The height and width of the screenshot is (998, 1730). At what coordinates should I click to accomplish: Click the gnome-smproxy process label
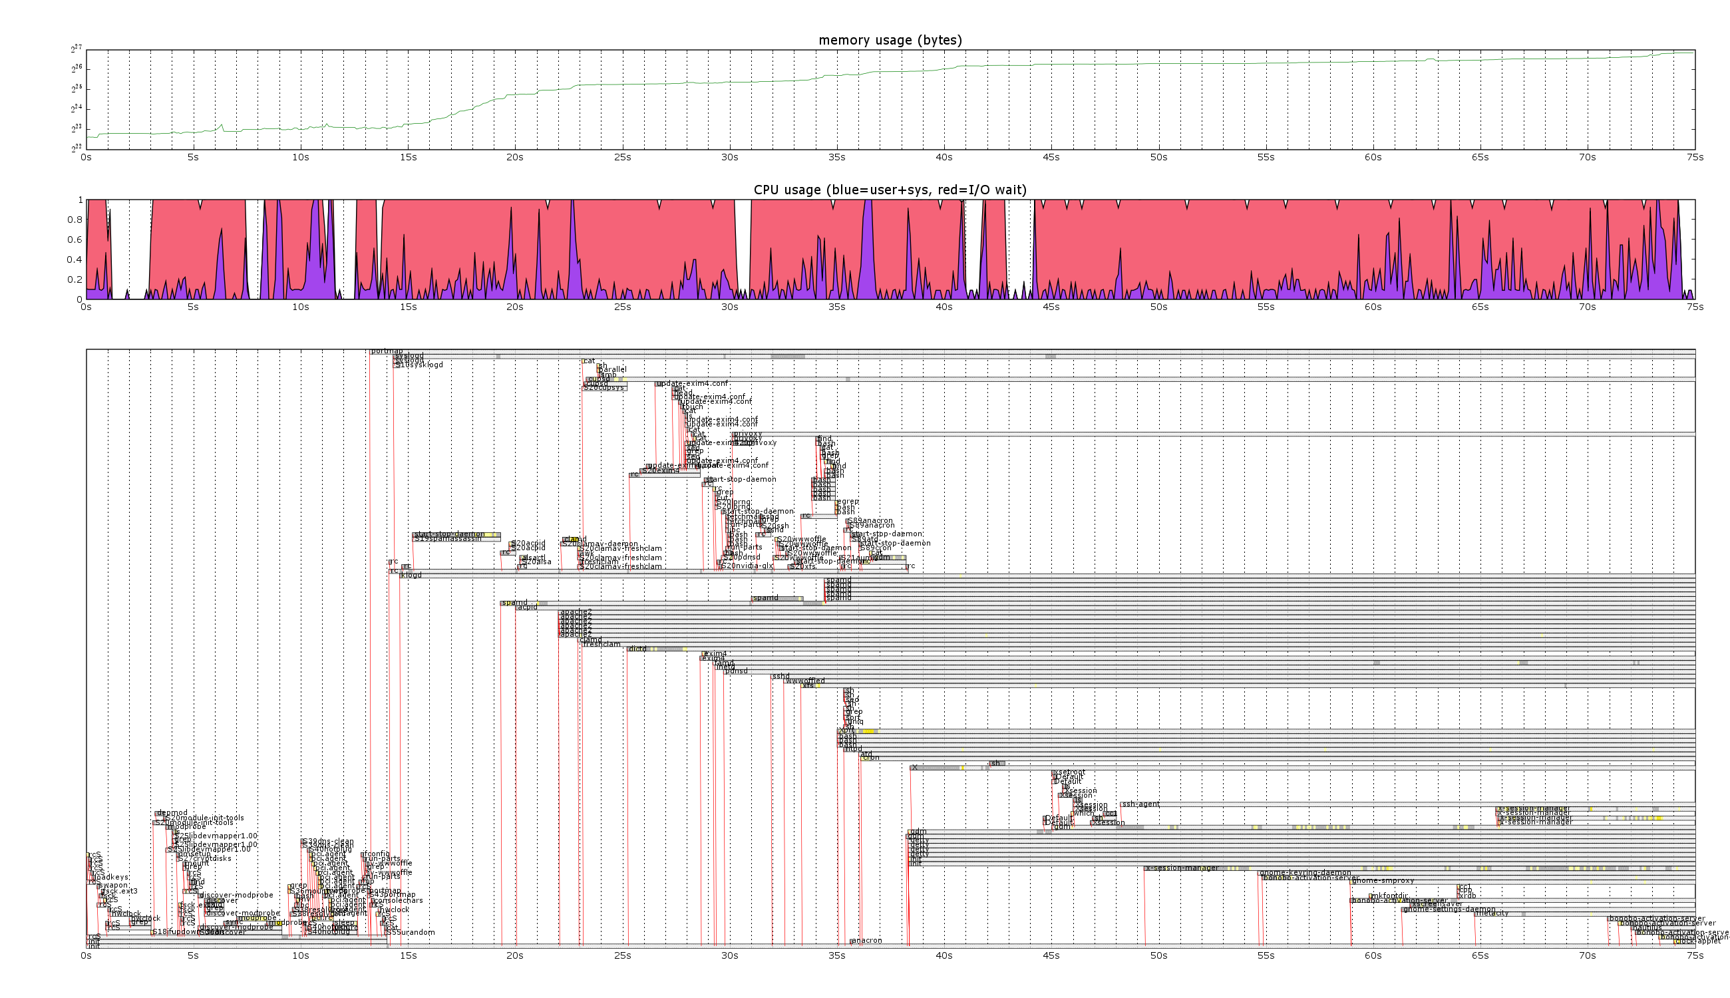1384,881
